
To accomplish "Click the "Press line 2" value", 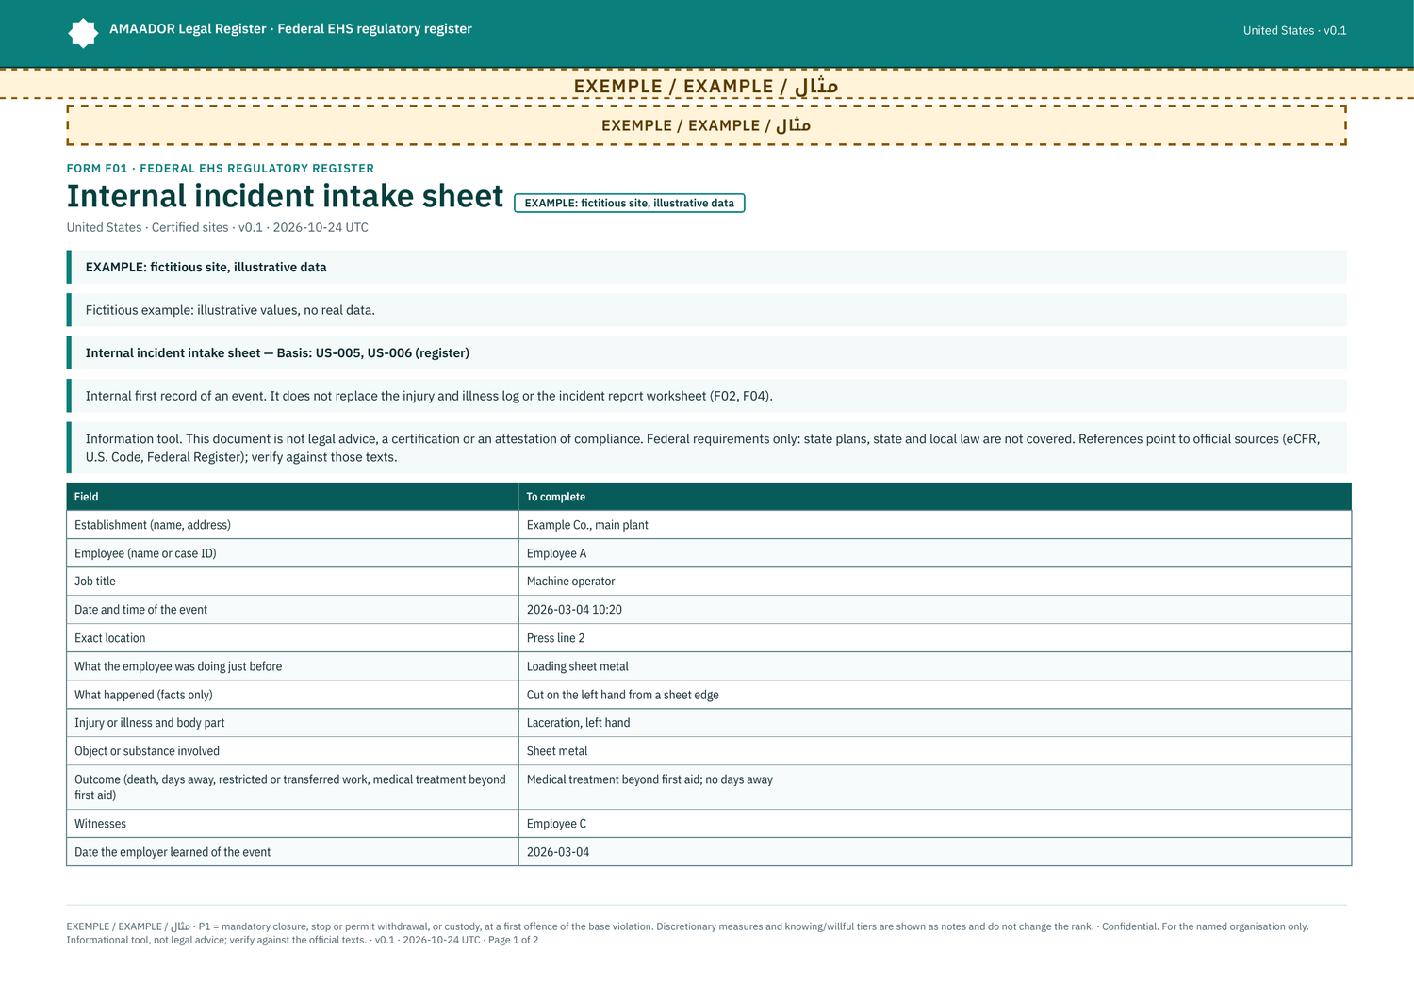I will coord(556,638).
